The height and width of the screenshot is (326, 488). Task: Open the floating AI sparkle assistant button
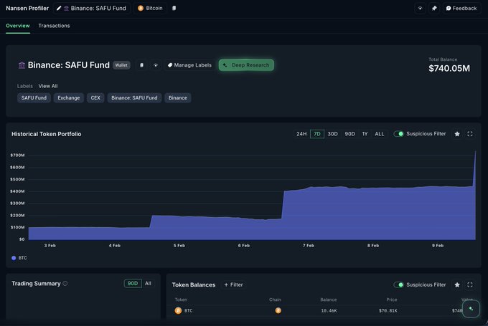(471, 309)
